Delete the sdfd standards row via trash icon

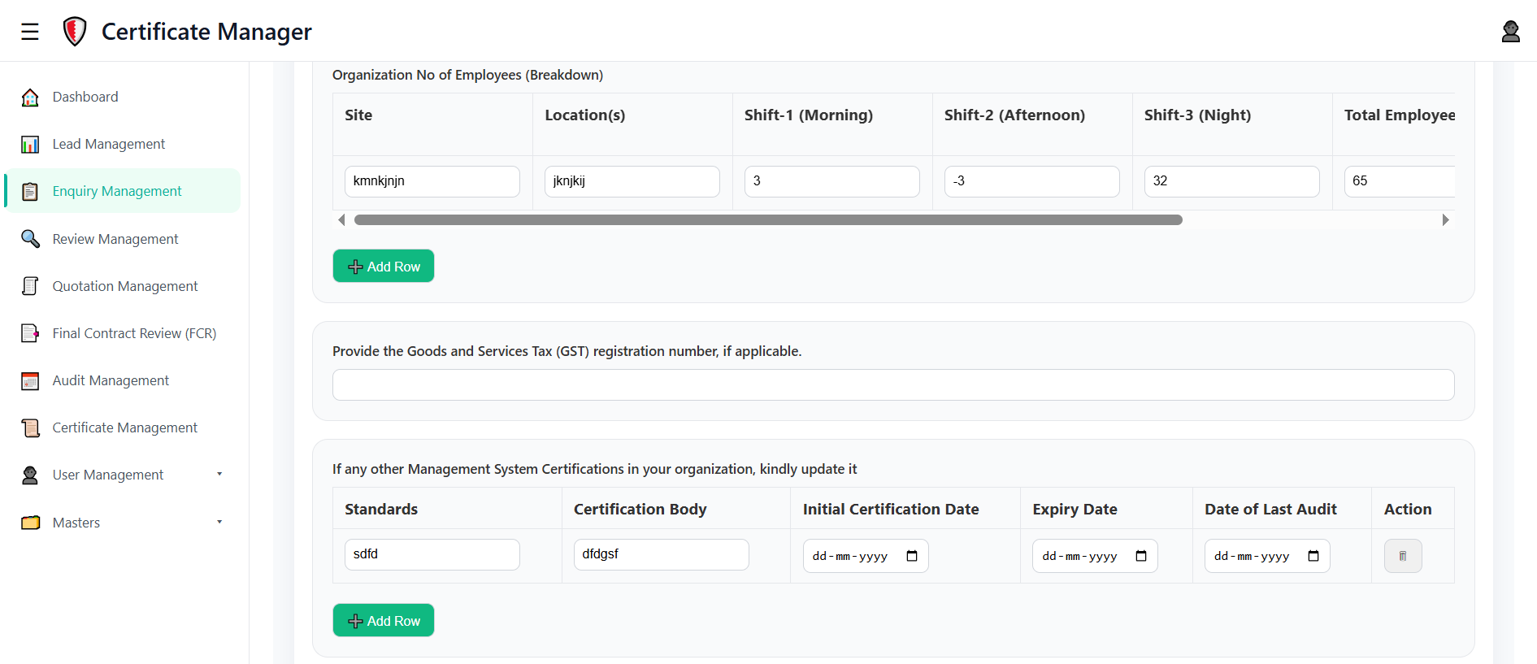(x=1402, y=556)
